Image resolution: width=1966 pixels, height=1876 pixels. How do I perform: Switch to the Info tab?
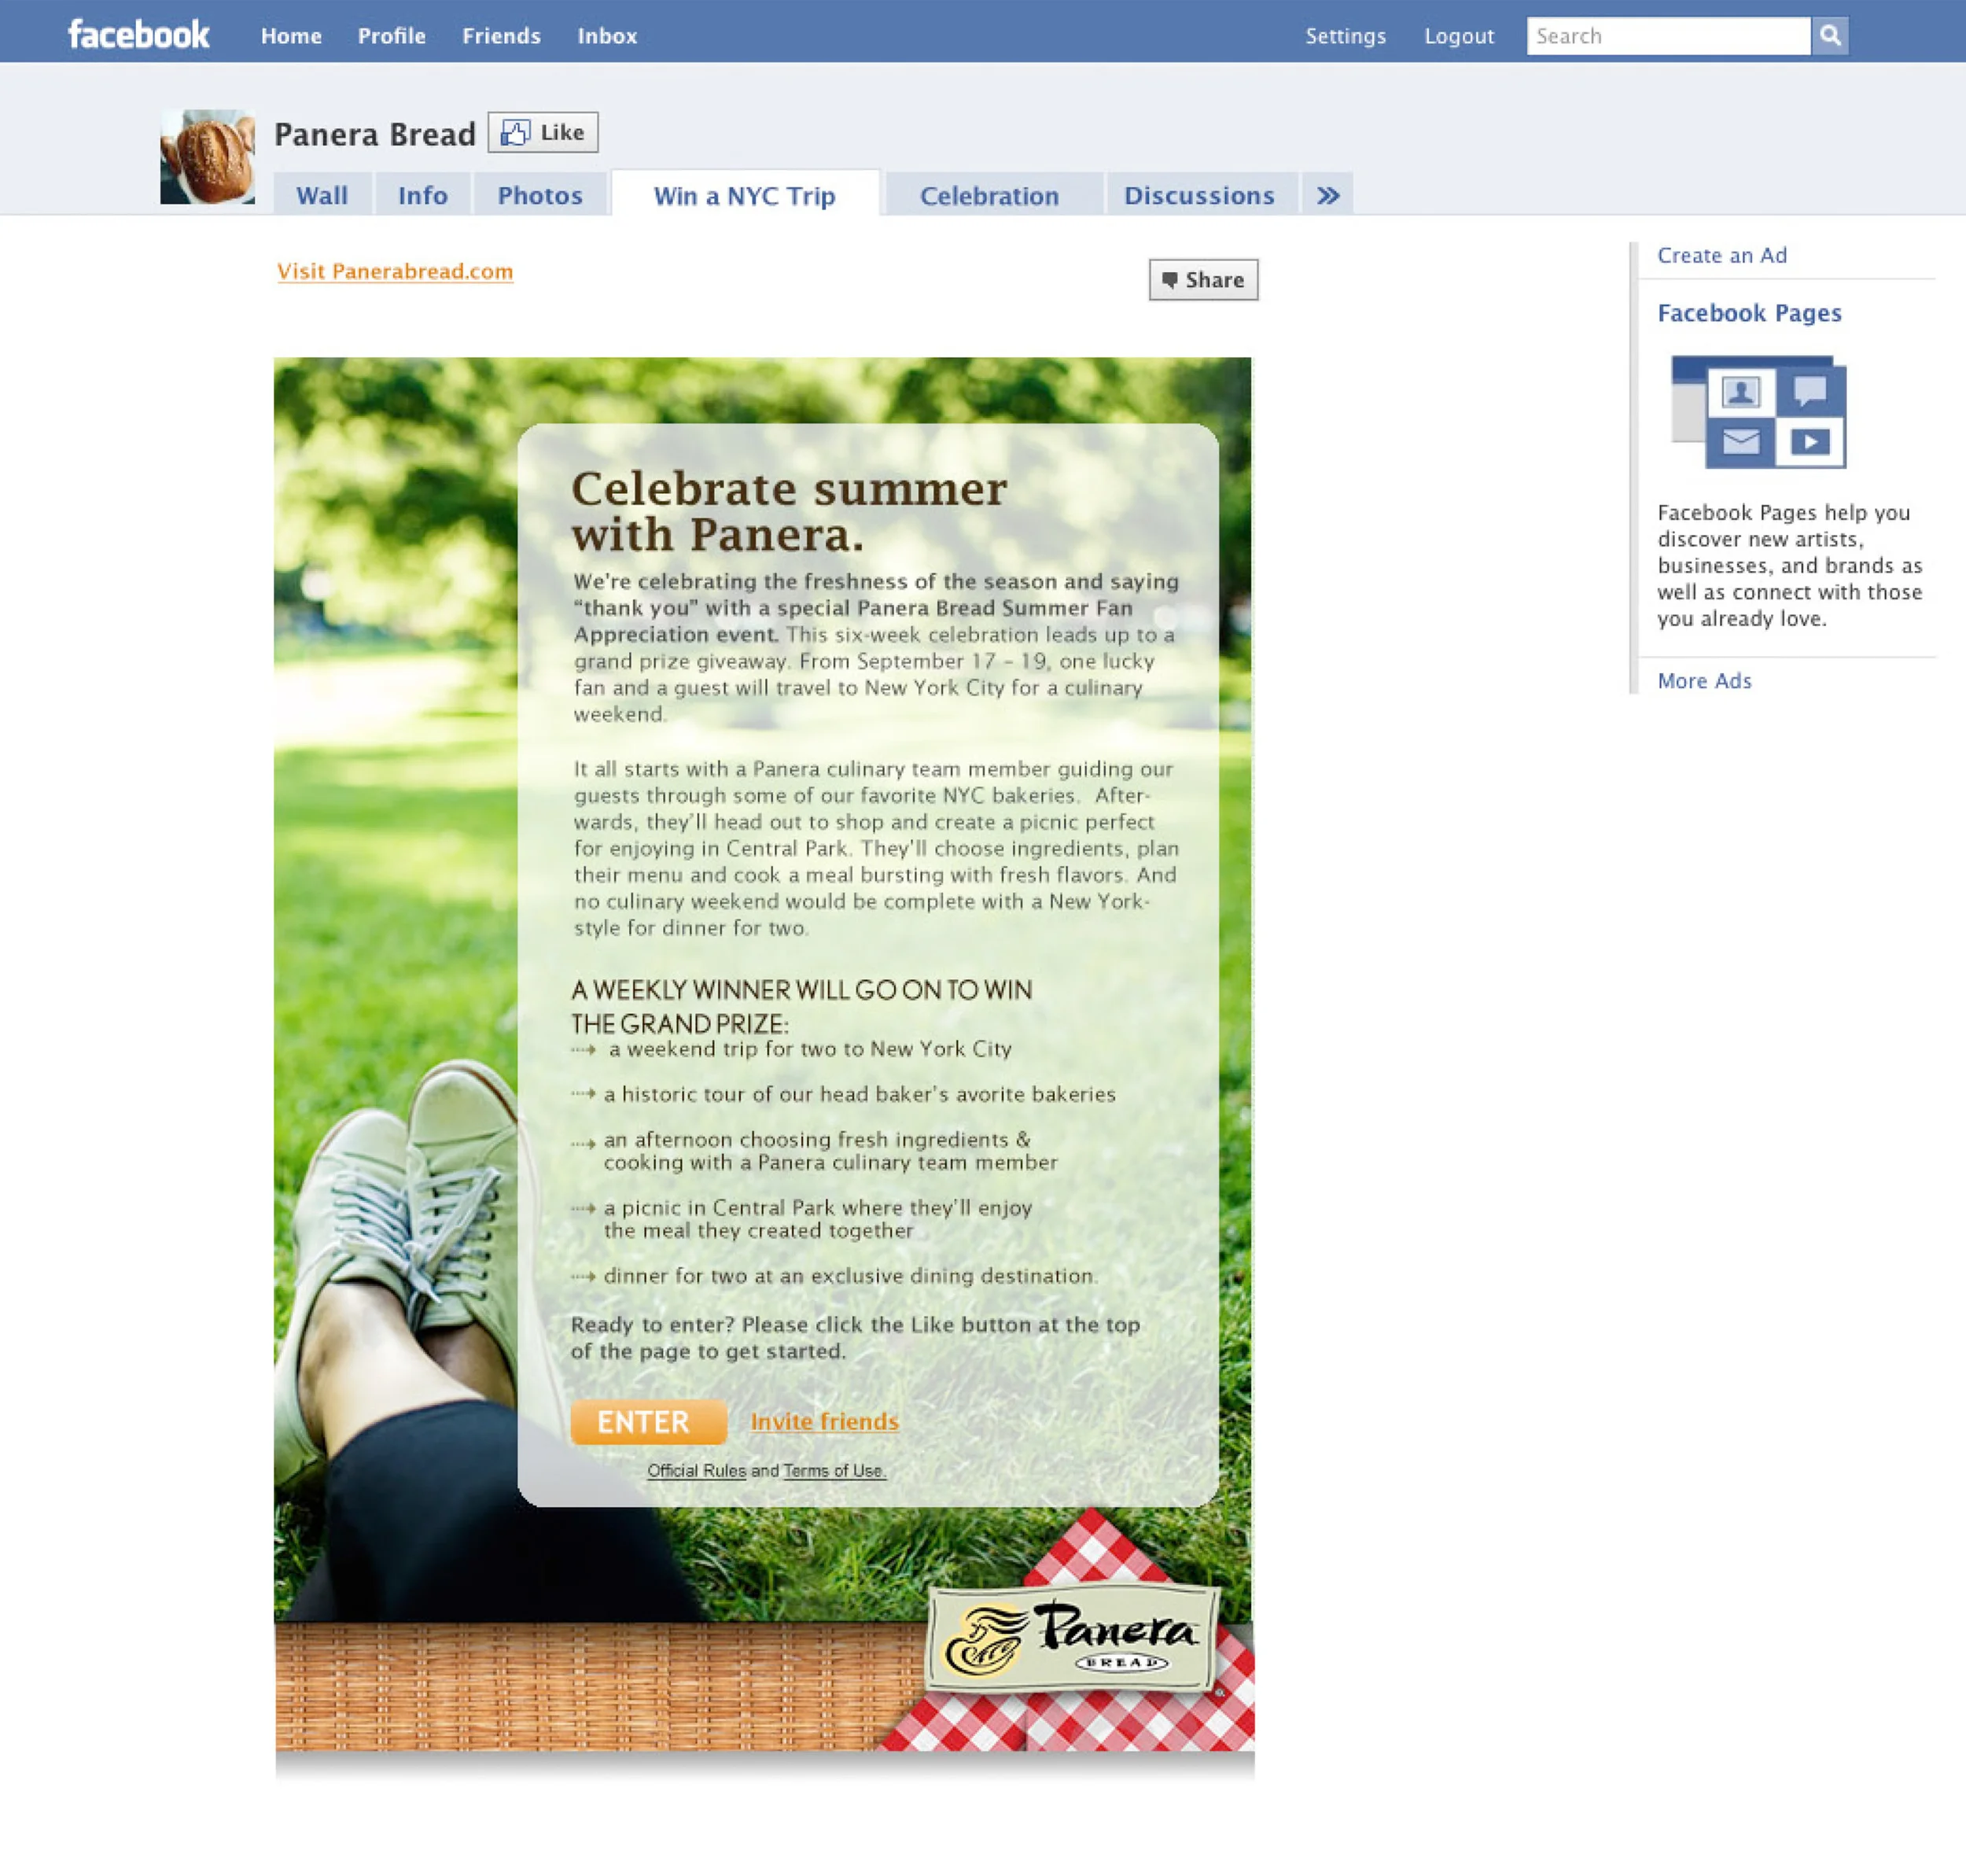coord(423,195)
